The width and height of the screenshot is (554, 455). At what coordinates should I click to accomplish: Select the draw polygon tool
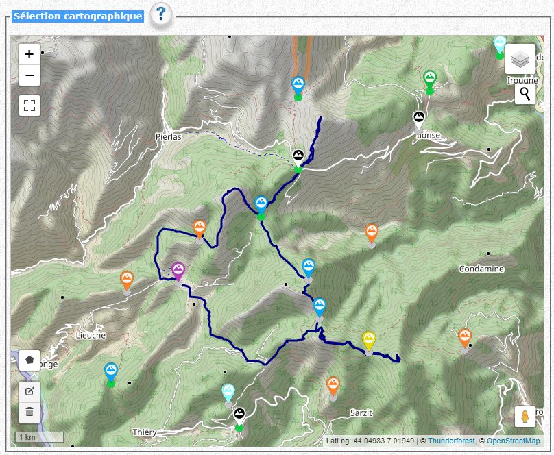[x=29, y=360]
